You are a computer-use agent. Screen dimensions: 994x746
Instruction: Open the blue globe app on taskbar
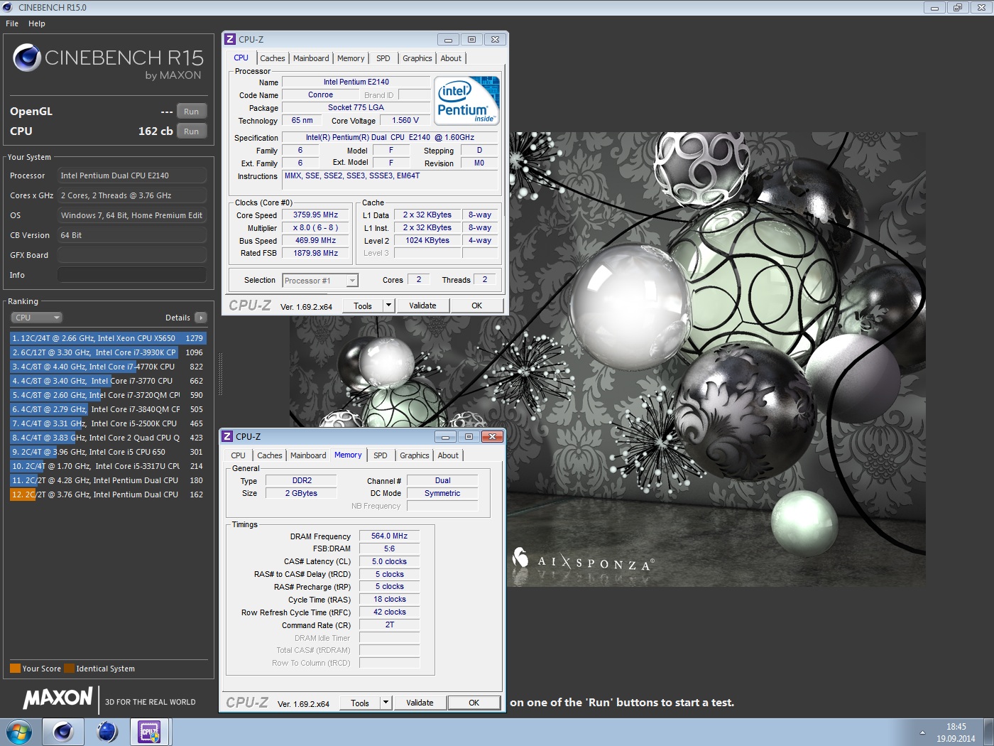pyautogui.click(x=107, y=732)
